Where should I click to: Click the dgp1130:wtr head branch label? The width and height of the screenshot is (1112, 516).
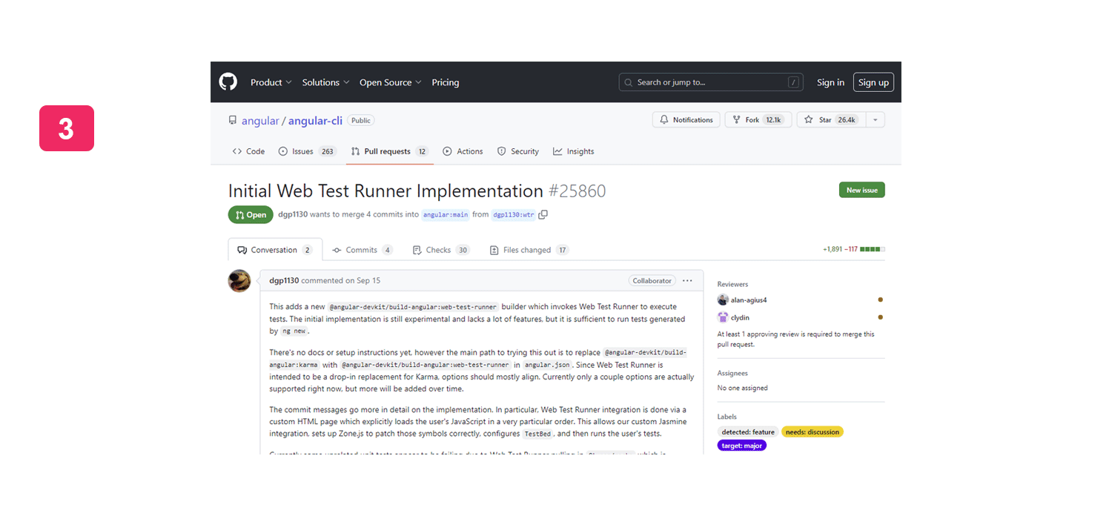513,215
